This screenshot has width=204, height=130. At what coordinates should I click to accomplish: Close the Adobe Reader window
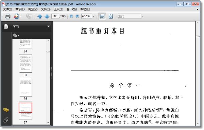tap(195, 4)
